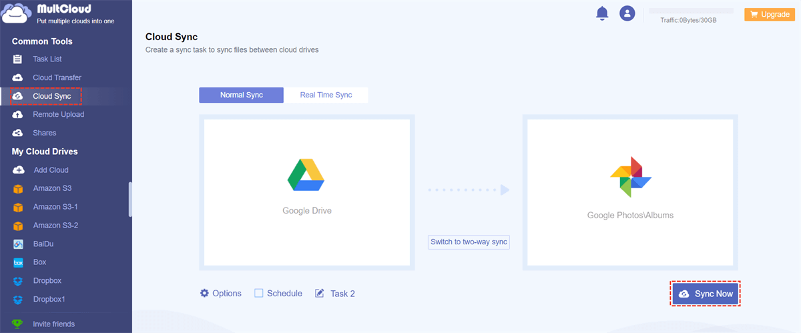Select Google Photos\Albums destination panel
The image size is (801, 333).
630,192
